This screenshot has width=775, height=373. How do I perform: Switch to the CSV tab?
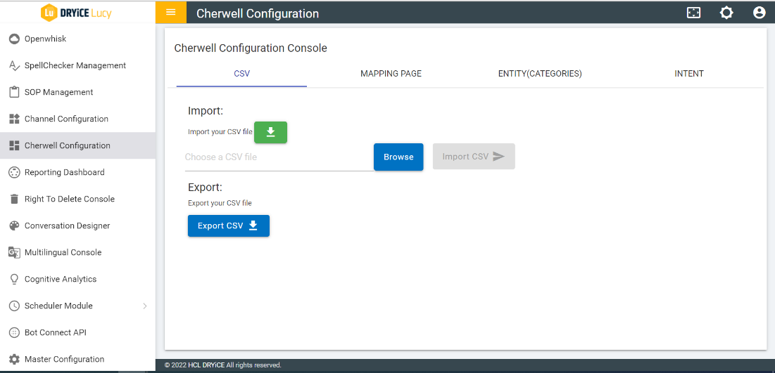(241, 74)
